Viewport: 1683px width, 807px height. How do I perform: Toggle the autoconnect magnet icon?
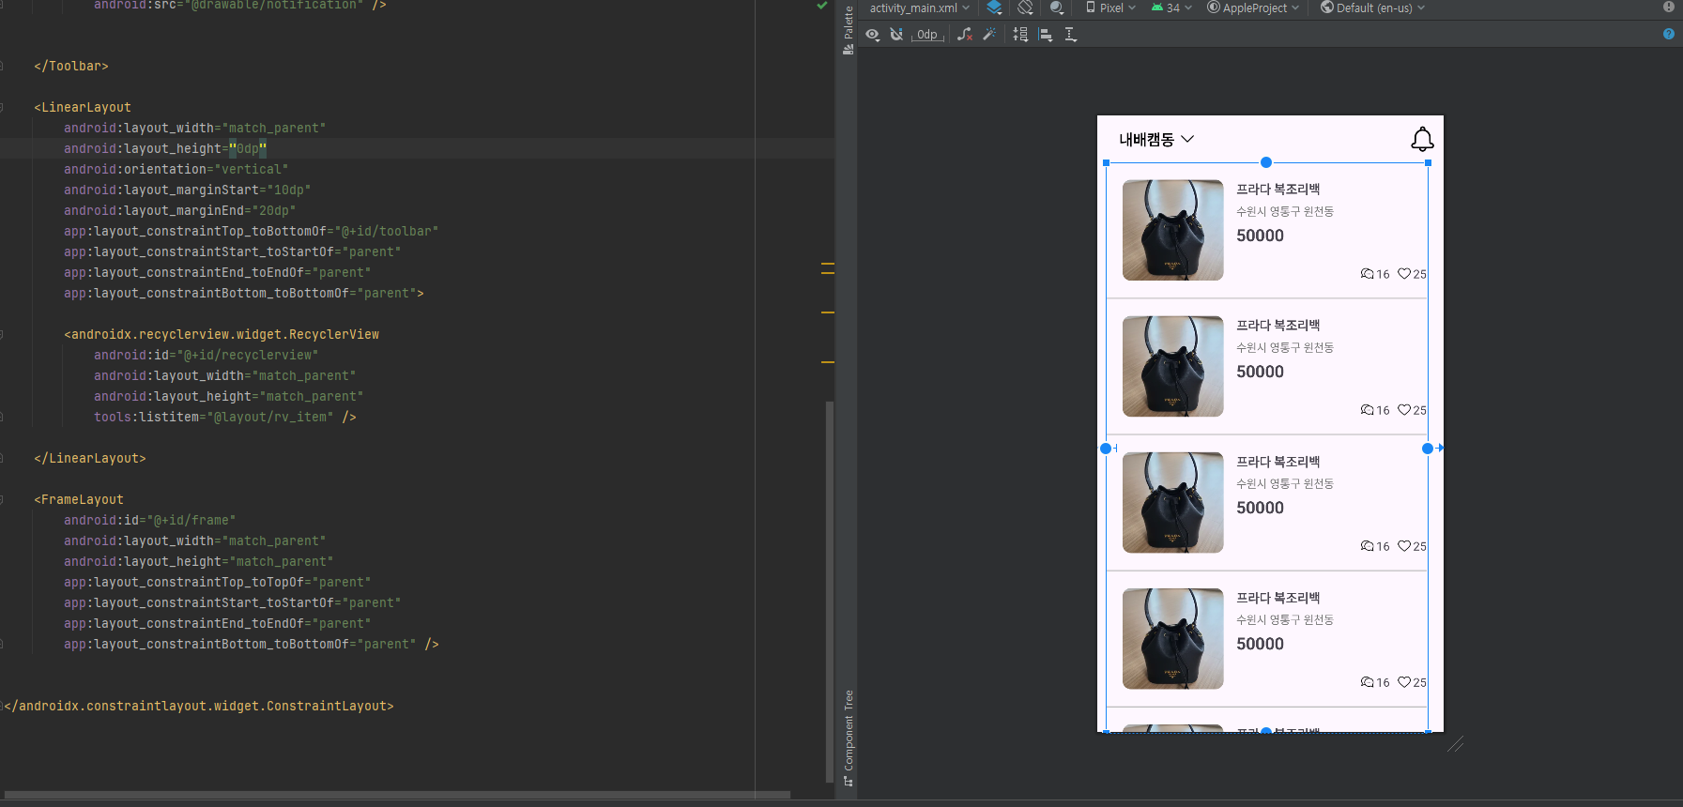[x=896, y=35]
